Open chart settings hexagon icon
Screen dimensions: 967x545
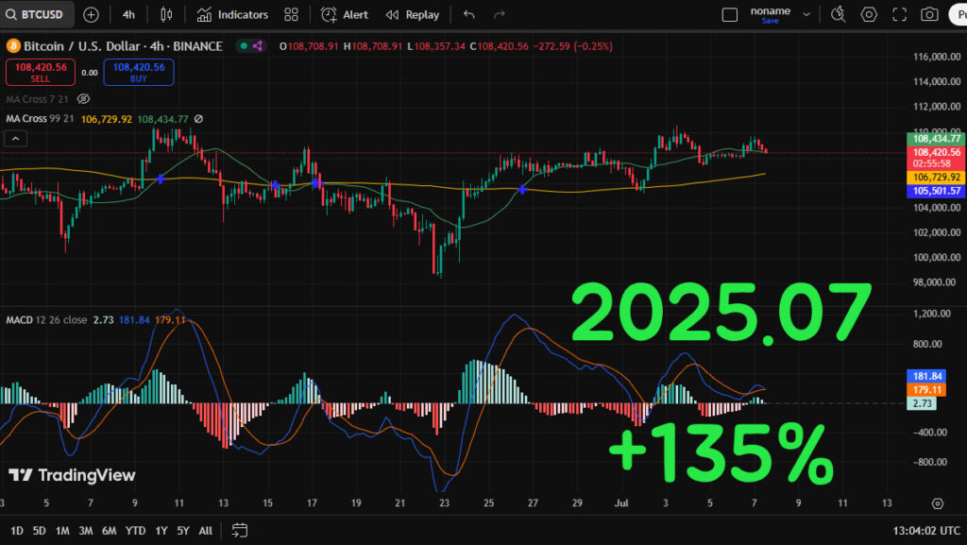(869, 14)
